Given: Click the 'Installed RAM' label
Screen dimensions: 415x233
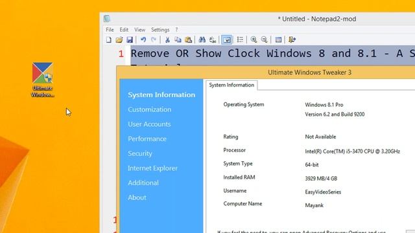Looking at the screenshot, I should click(x=239, y=177).
